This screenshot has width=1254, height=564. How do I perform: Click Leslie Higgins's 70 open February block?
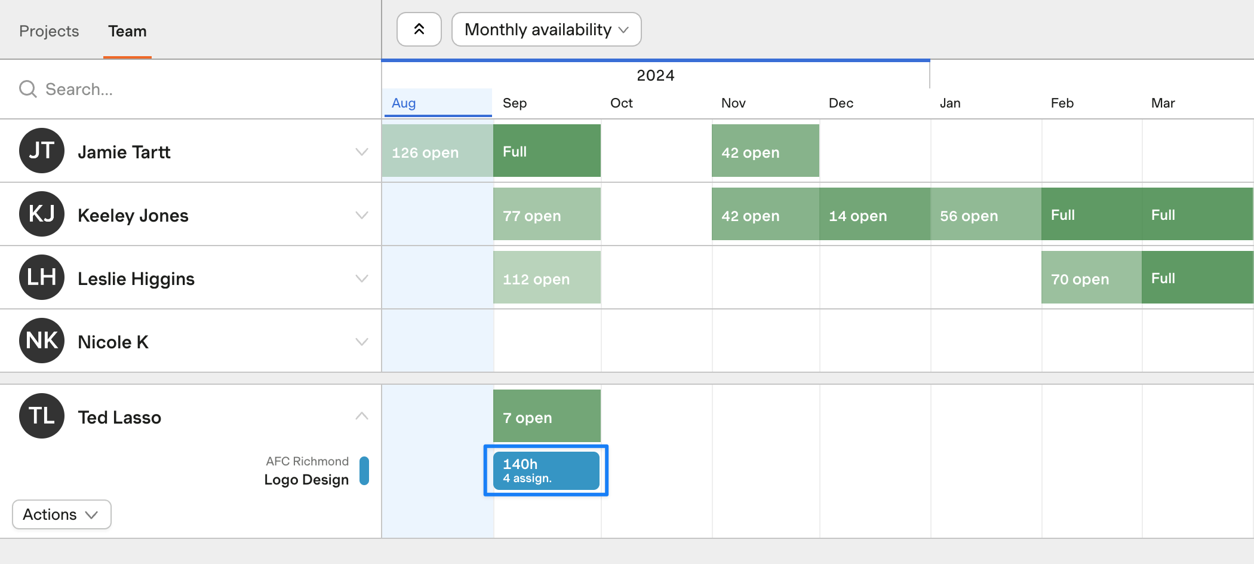tap(1092, 277)
